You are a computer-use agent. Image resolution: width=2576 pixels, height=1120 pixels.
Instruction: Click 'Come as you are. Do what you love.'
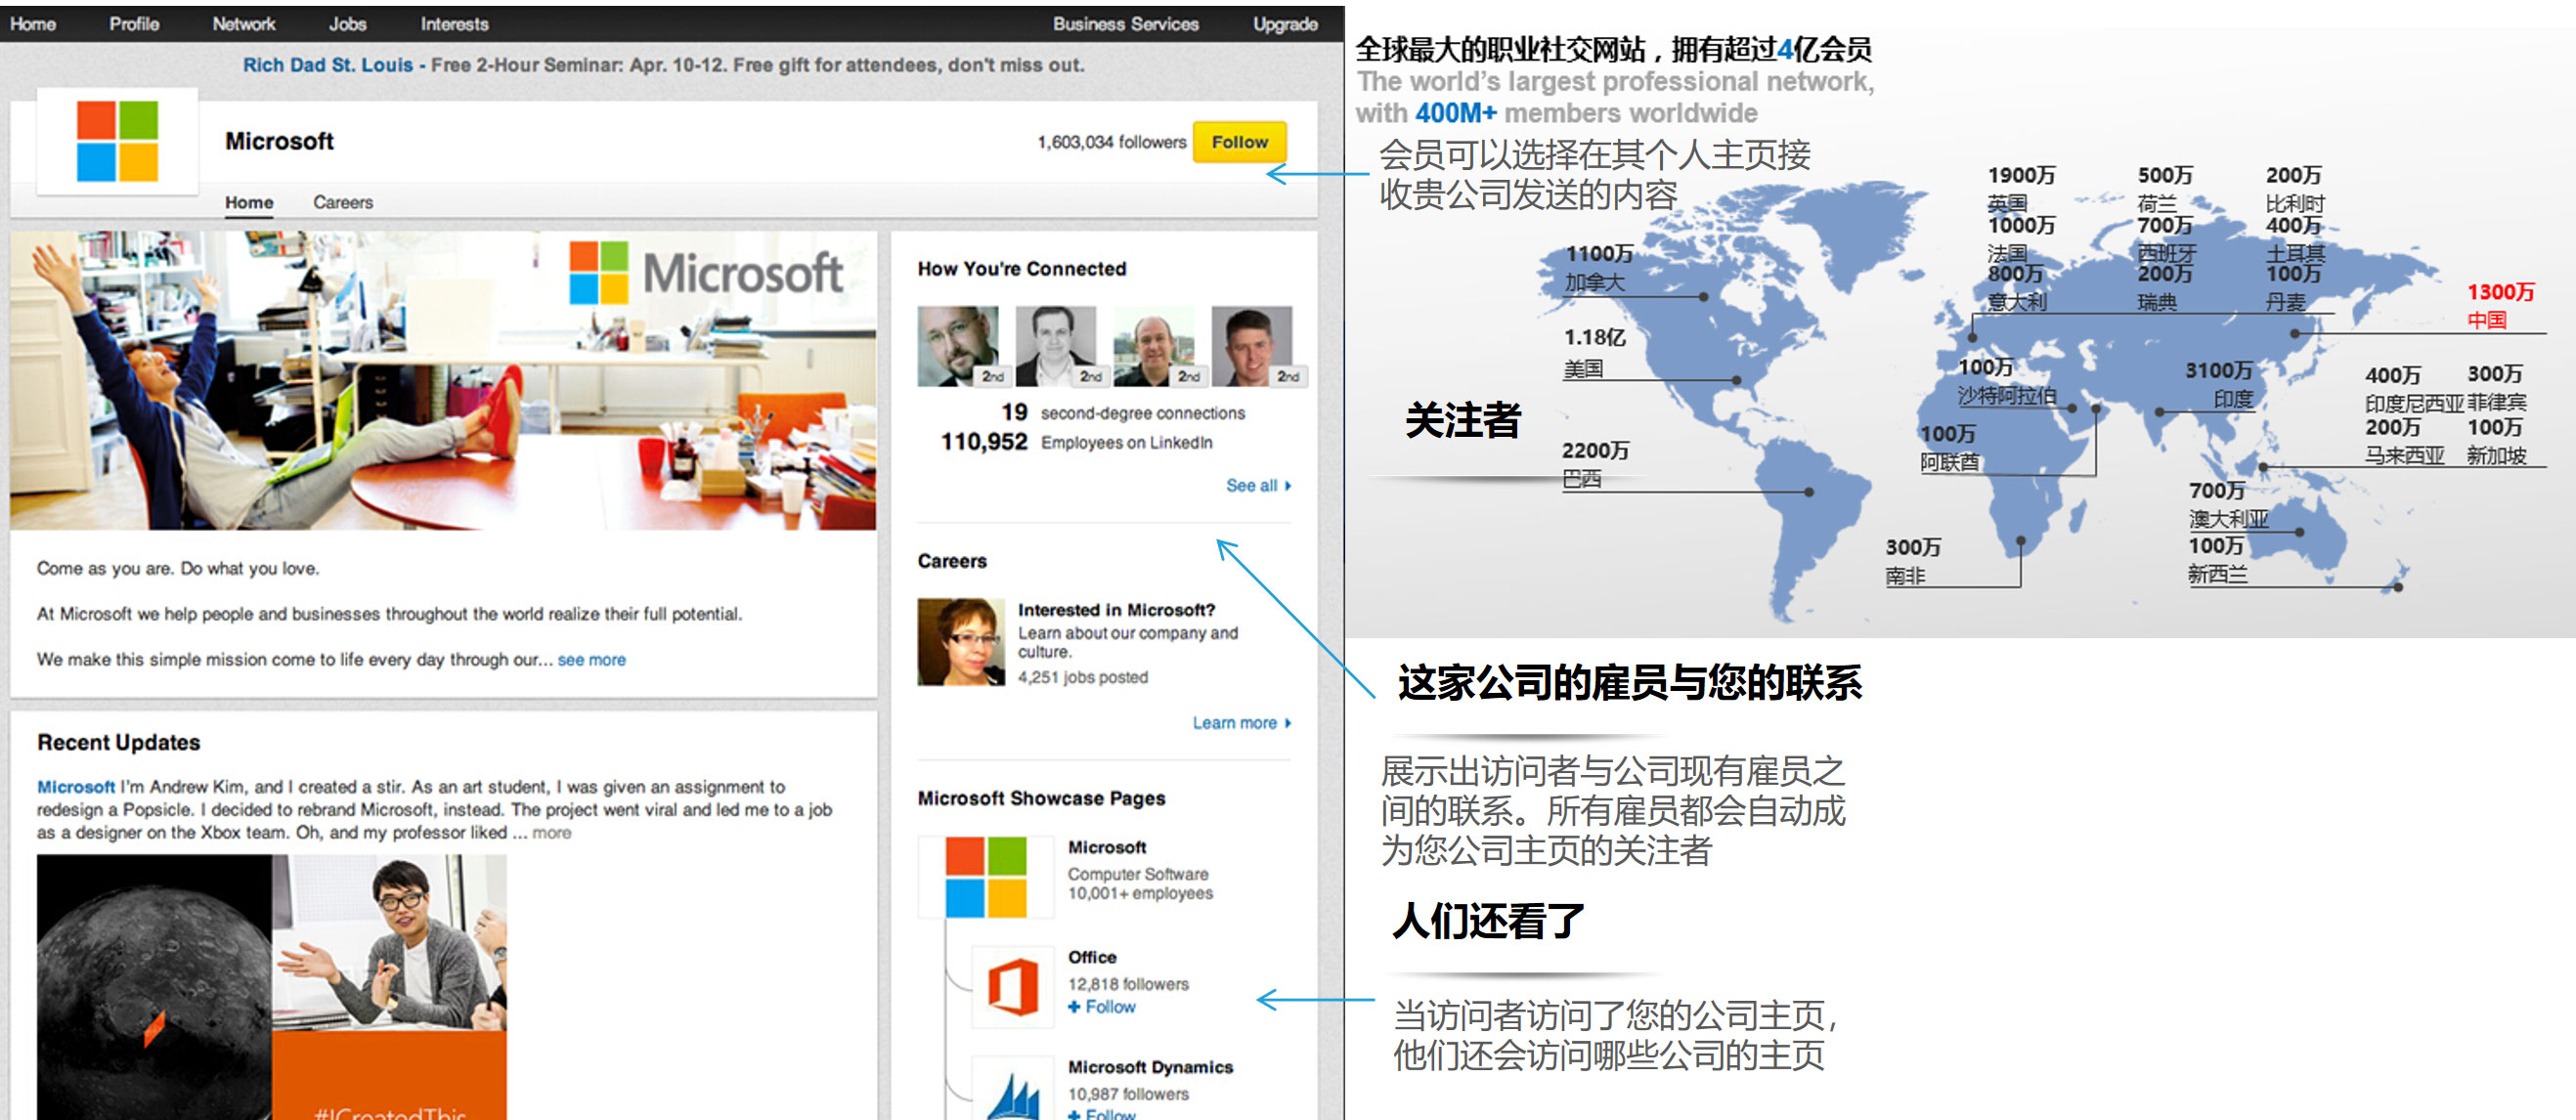point(178,568)
